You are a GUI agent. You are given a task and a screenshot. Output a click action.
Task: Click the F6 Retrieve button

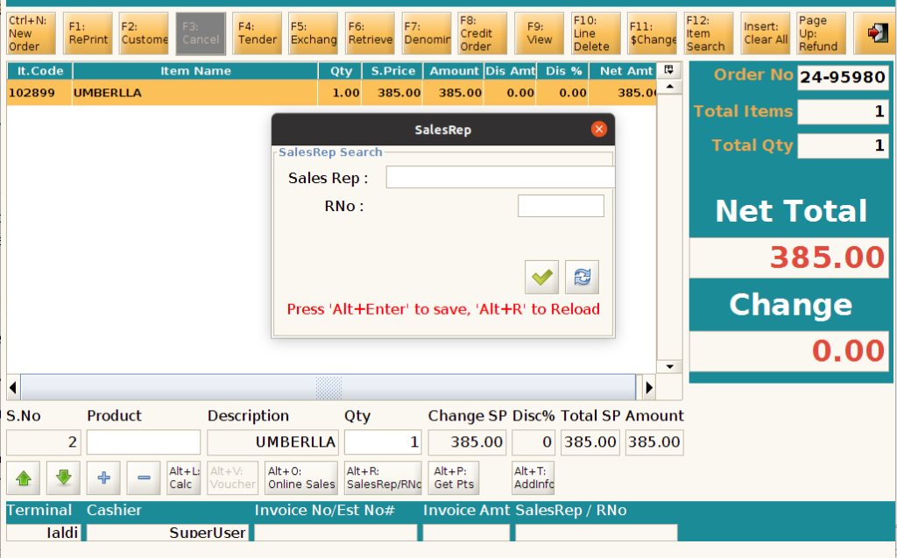tap(370, 33)
